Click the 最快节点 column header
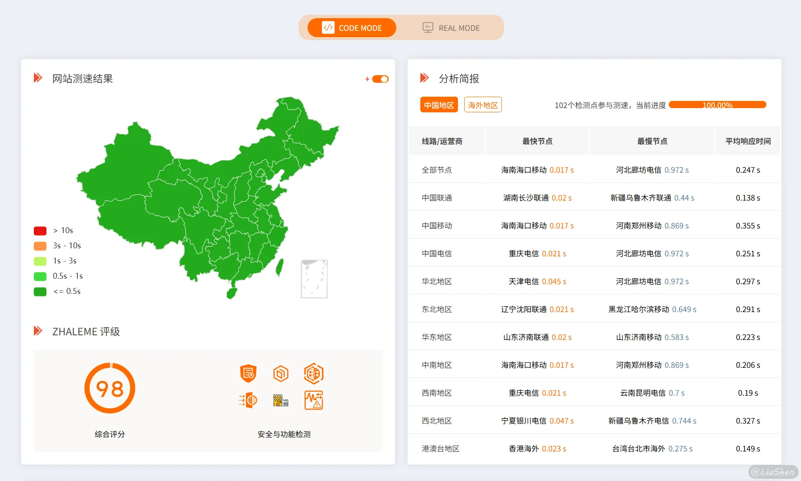 tap(537, 141)
